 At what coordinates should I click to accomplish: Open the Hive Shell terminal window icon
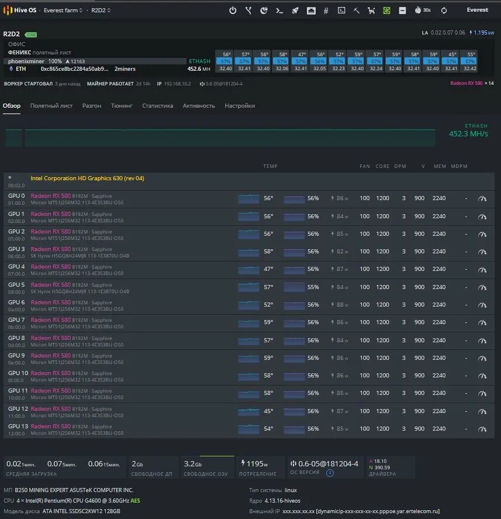pyautogui.click(x=341, y=11)
